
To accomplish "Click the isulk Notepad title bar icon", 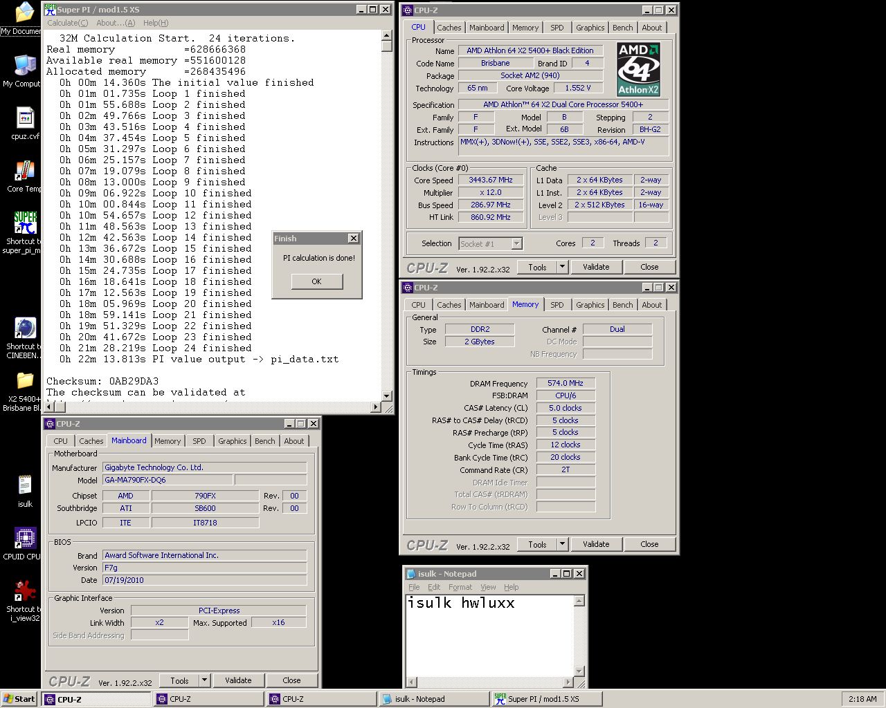I will tap(411, 574).
